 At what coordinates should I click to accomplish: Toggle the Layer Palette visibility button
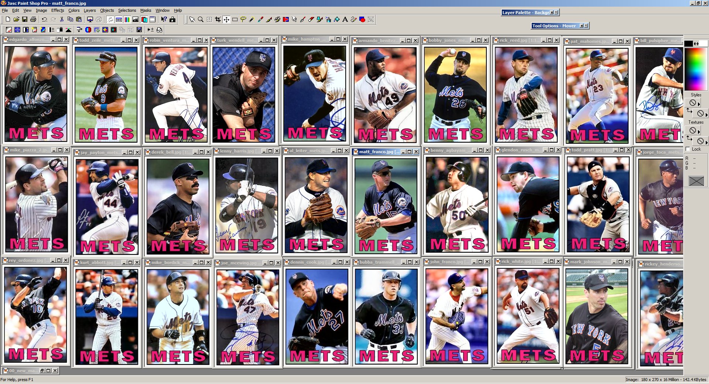point(144,19)
